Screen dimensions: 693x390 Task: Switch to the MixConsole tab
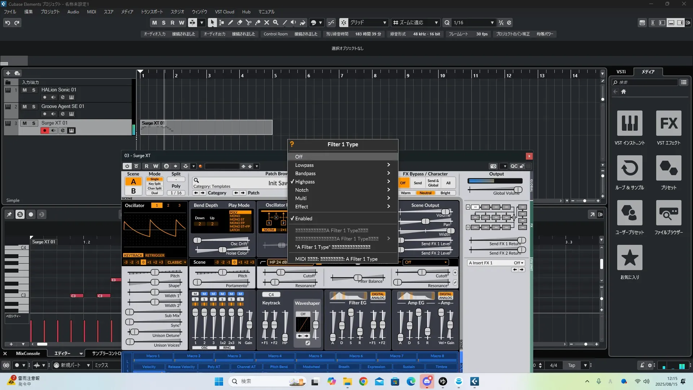[x=28, y=354]
